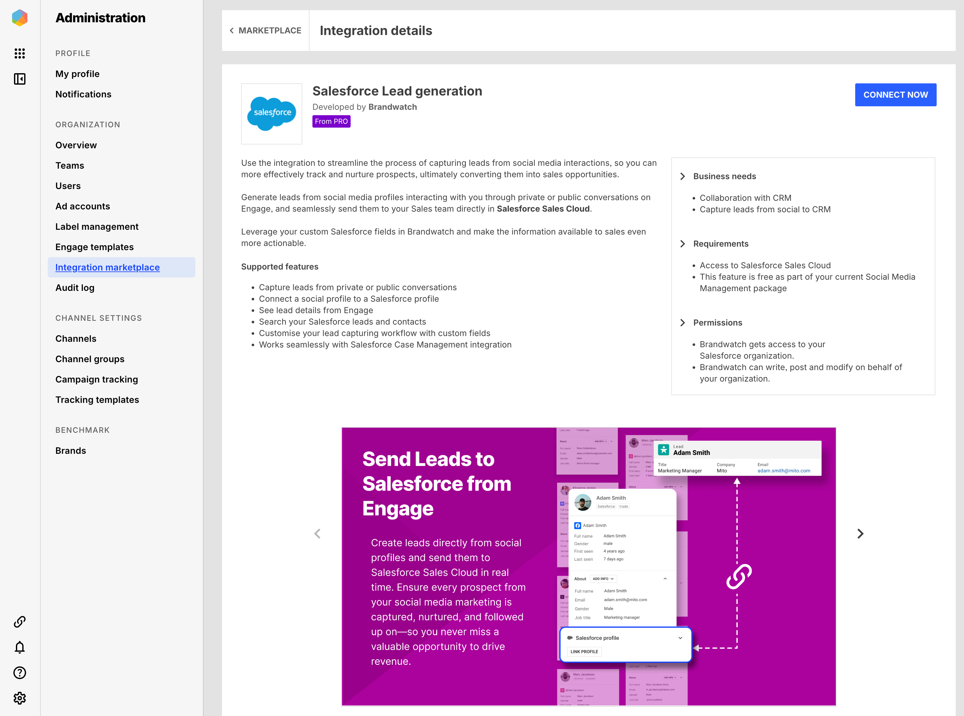Go back to Marketplace

point(266,31)
